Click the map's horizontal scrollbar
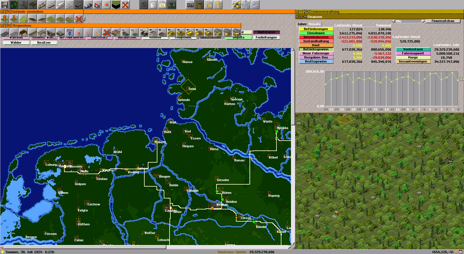464x254 pixels. point(84,247)
